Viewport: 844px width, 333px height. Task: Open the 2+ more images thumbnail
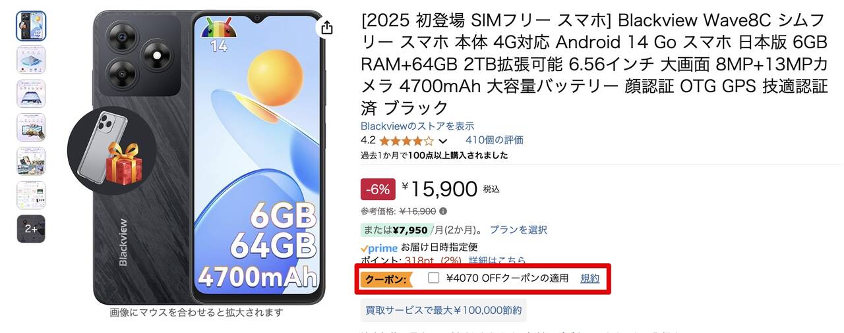tap(31, 229)
